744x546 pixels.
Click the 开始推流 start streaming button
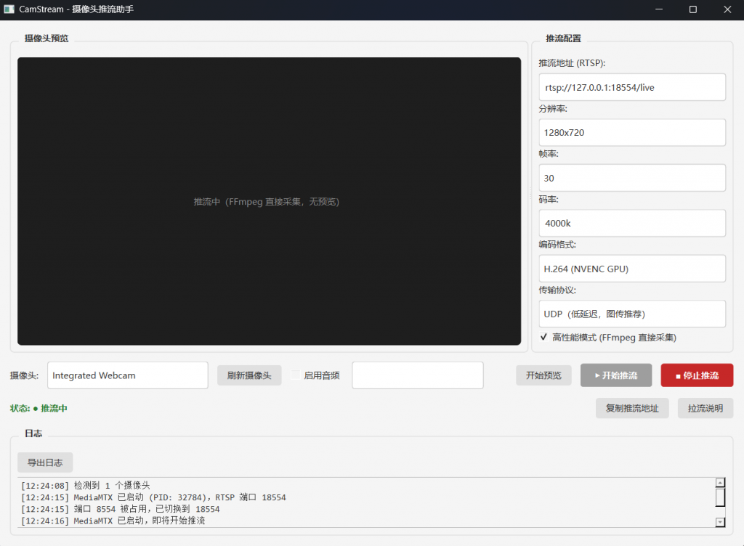click(615, 375)
